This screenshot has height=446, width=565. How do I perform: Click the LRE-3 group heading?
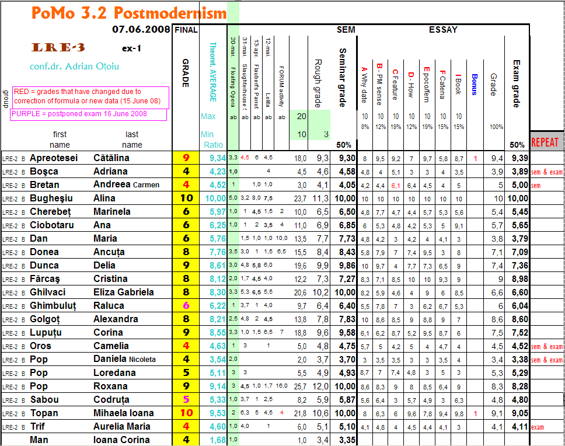pos(58,47)
